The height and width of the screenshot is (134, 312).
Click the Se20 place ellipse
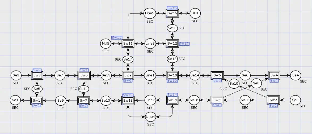click(x=172, y=28)
